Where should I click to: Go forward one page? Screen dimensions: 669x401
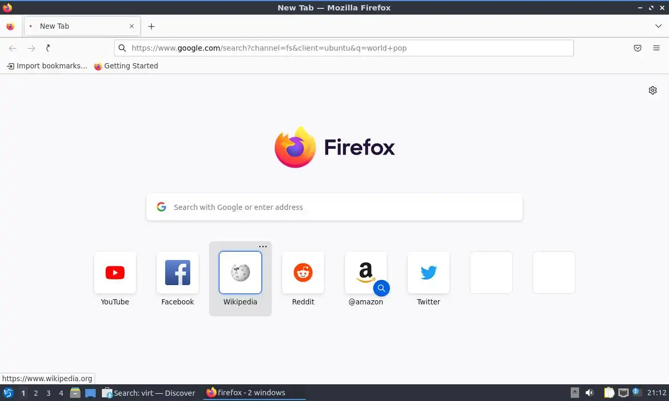(x=31, y=48)
